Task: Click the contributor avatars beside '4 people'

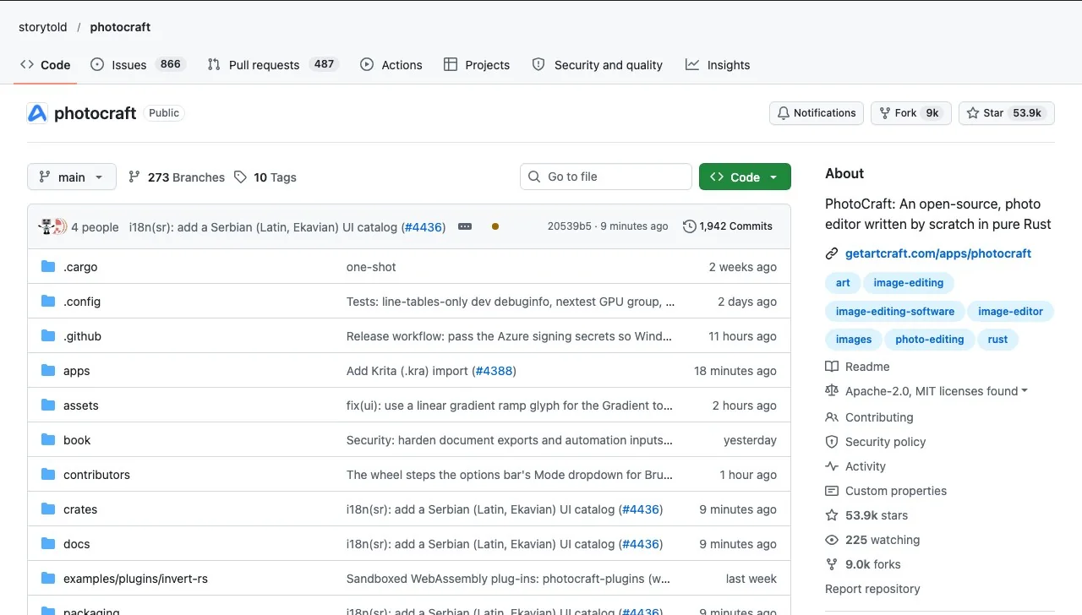Action: coord(52,226)
